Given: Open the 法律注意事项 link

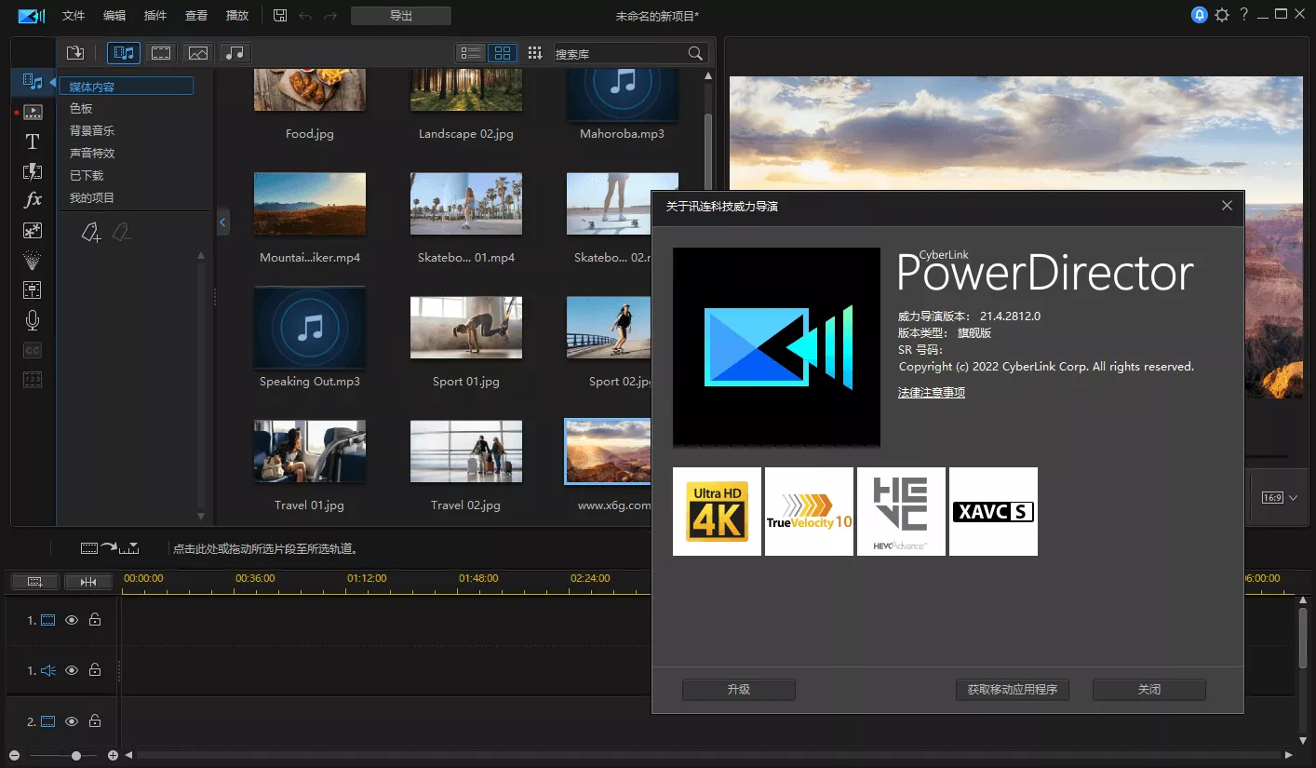Looking at the screenshot, I should (x=931, y=392).
